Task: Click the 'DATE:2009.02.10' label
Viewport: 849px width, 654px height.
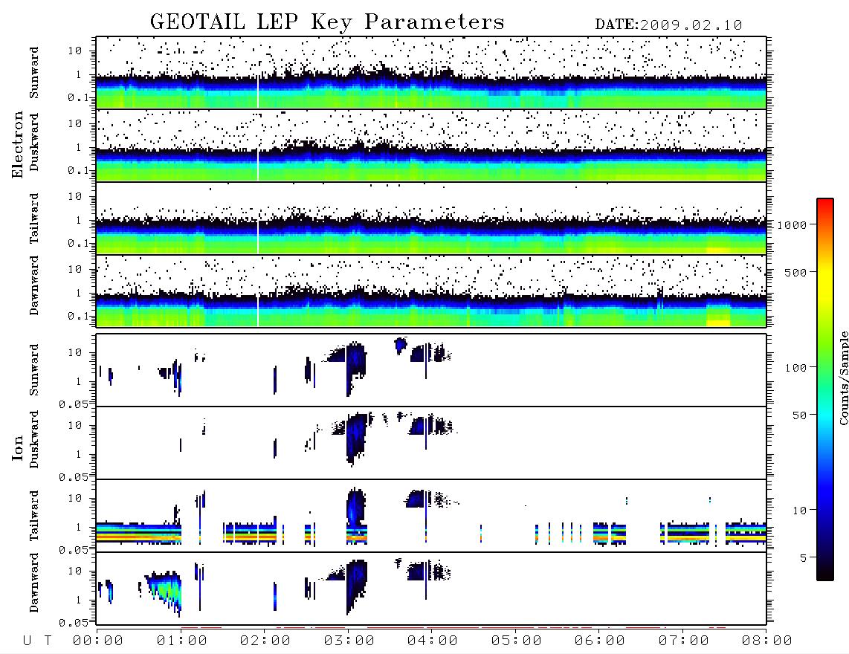Action: pyautogui.click(x=668, y=25)
